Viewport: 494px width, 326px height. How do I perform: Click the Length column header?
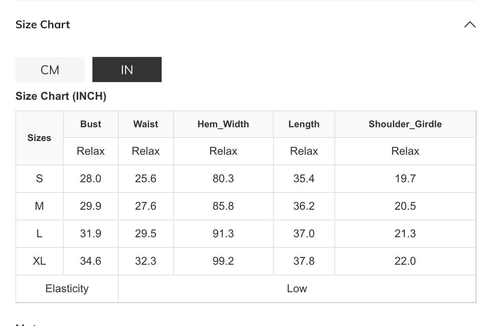304,124
